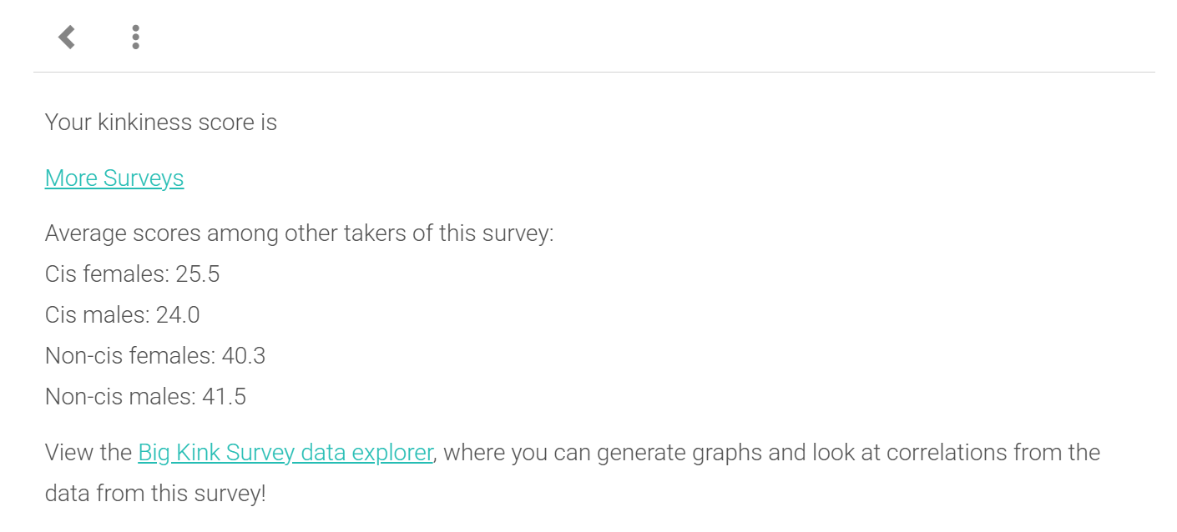The image size is (1177, 532).
Task: Click the word 'kinkiness' in the score line
Action: pyautogui.click(x=144, y=123)
